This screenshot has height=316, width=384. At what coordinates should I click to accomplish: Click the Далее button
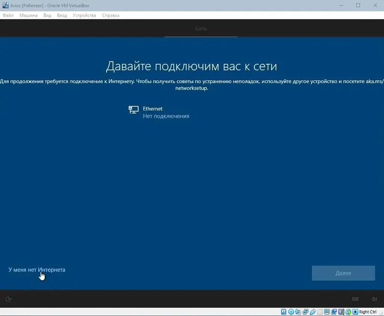(343, 272)
